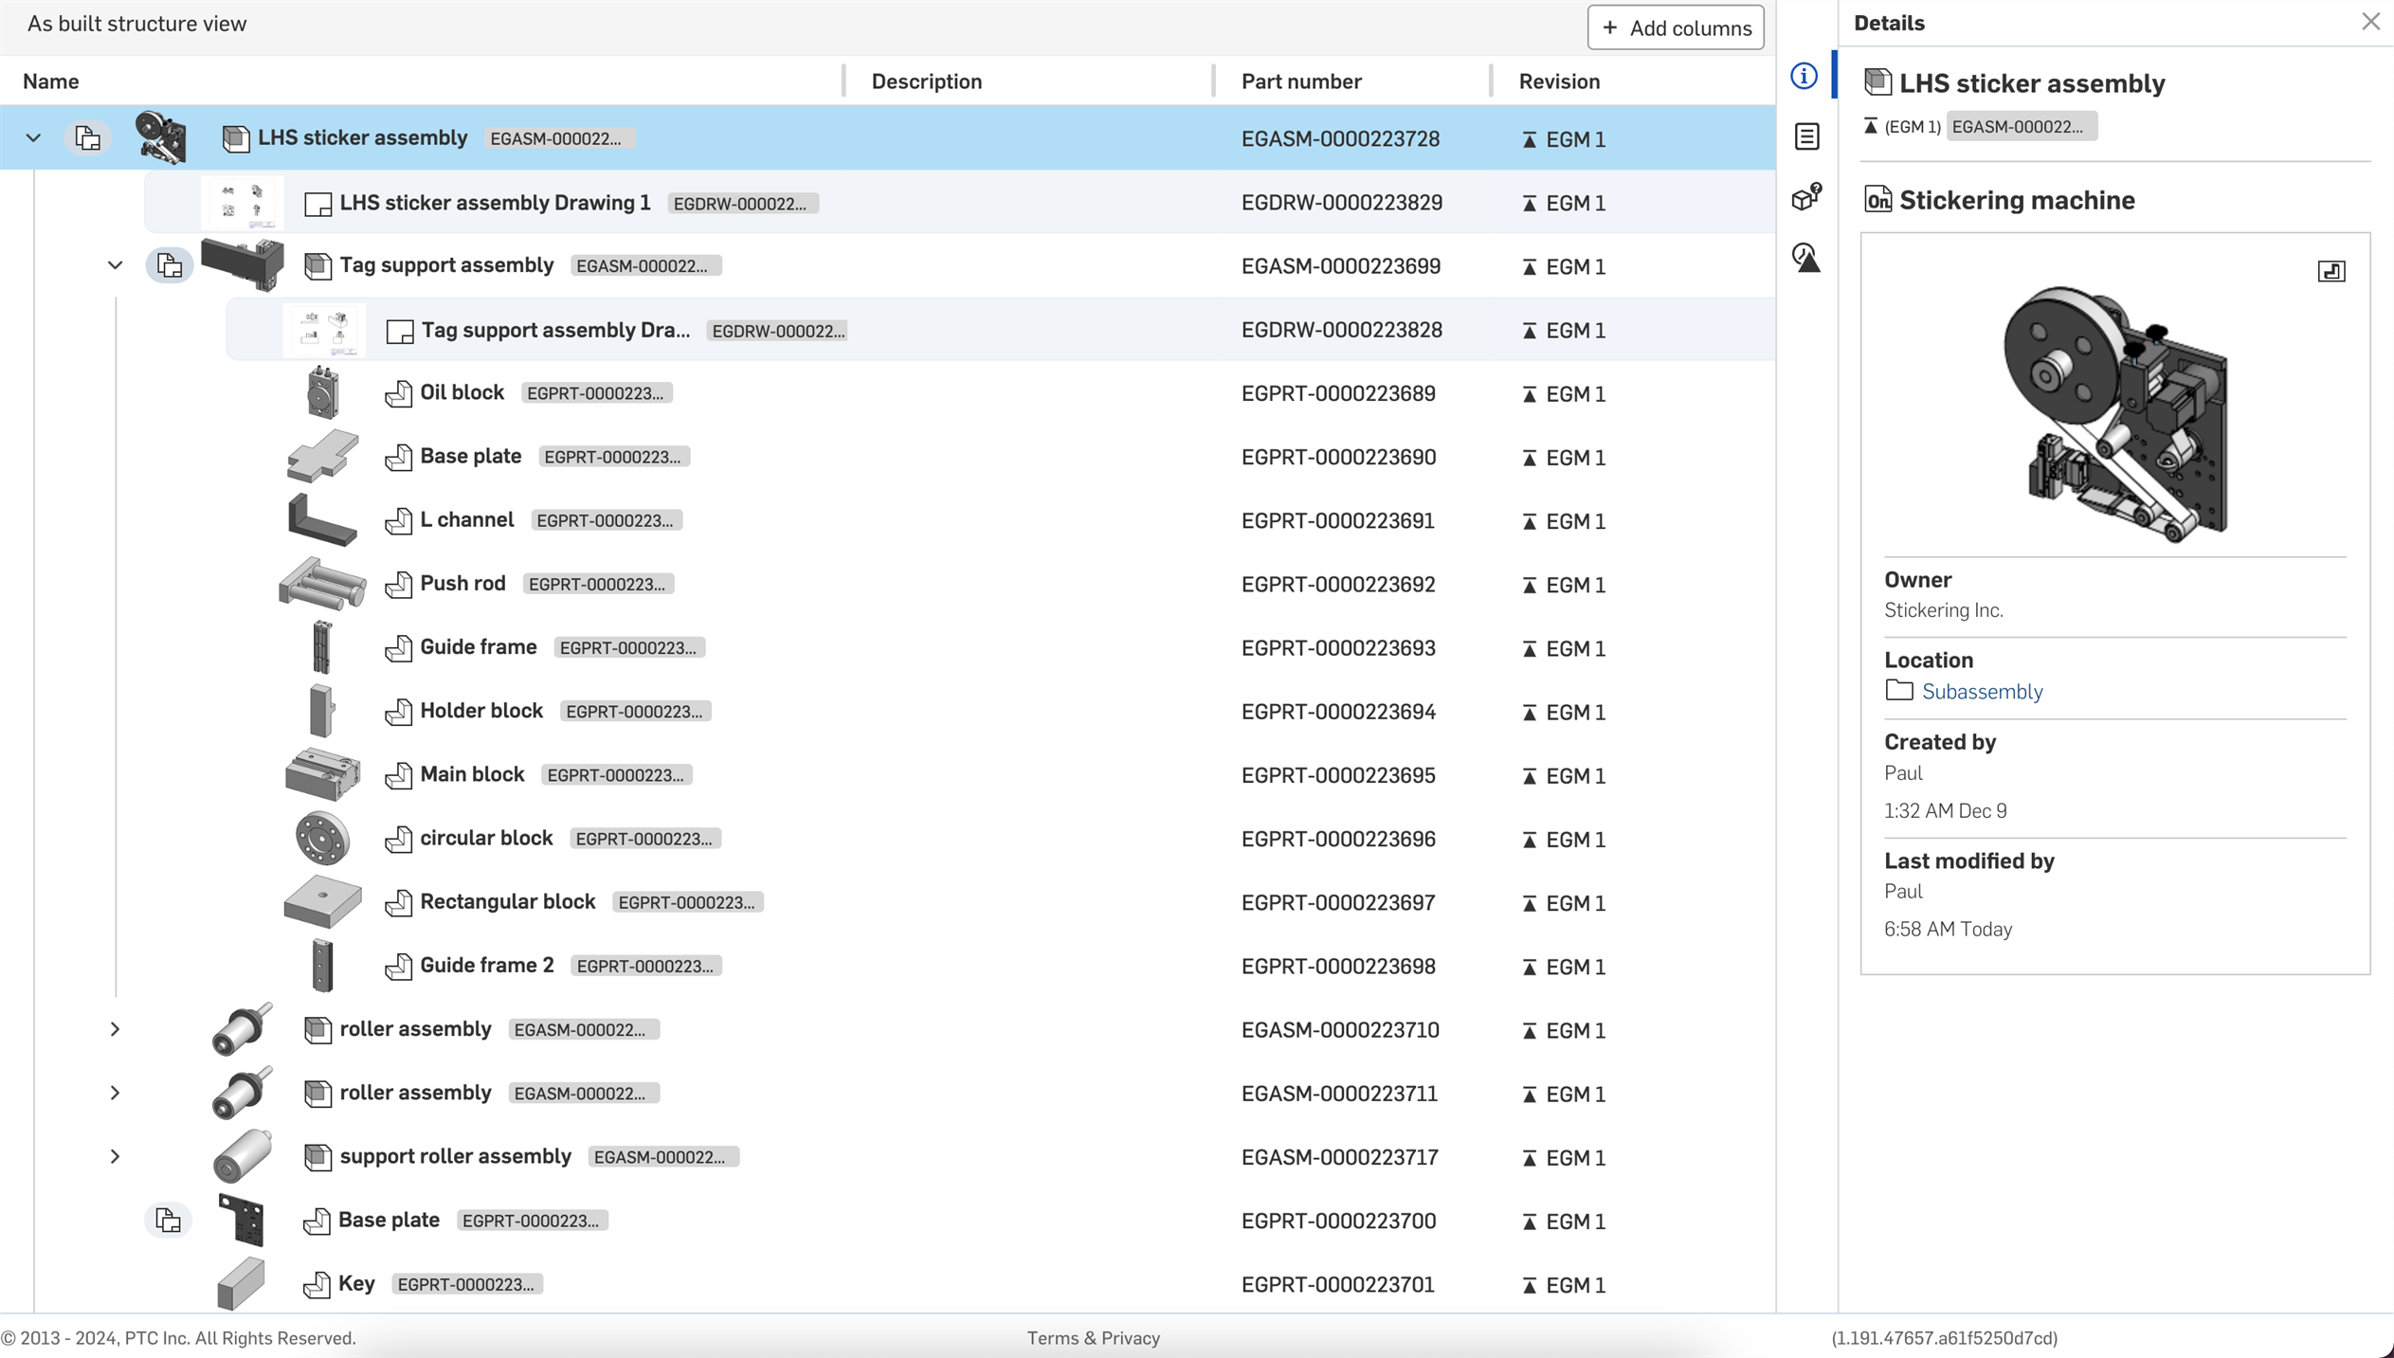The width and height of the screenshot is (2394, 1358).
Task: Click the Rectangular block thumbnail
Action: pyautogui.click(x=322, y=902)
